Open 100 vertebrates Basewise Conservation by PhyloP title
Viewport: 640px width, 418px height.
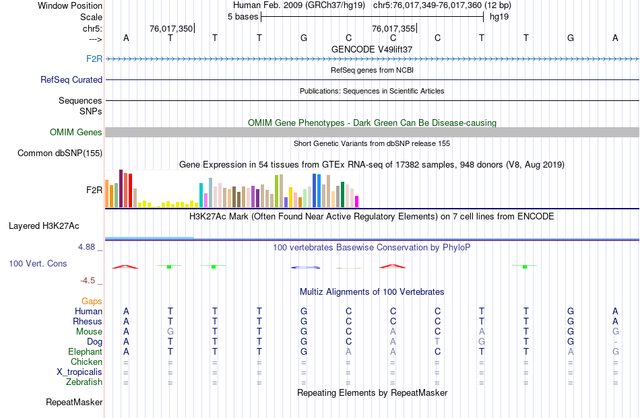371,248
